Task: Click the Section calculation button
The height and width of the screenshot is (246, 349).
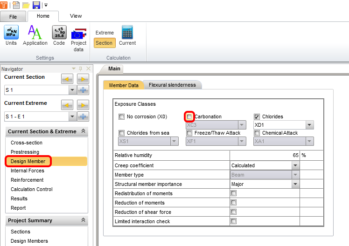Action: (x=104, y=43)
